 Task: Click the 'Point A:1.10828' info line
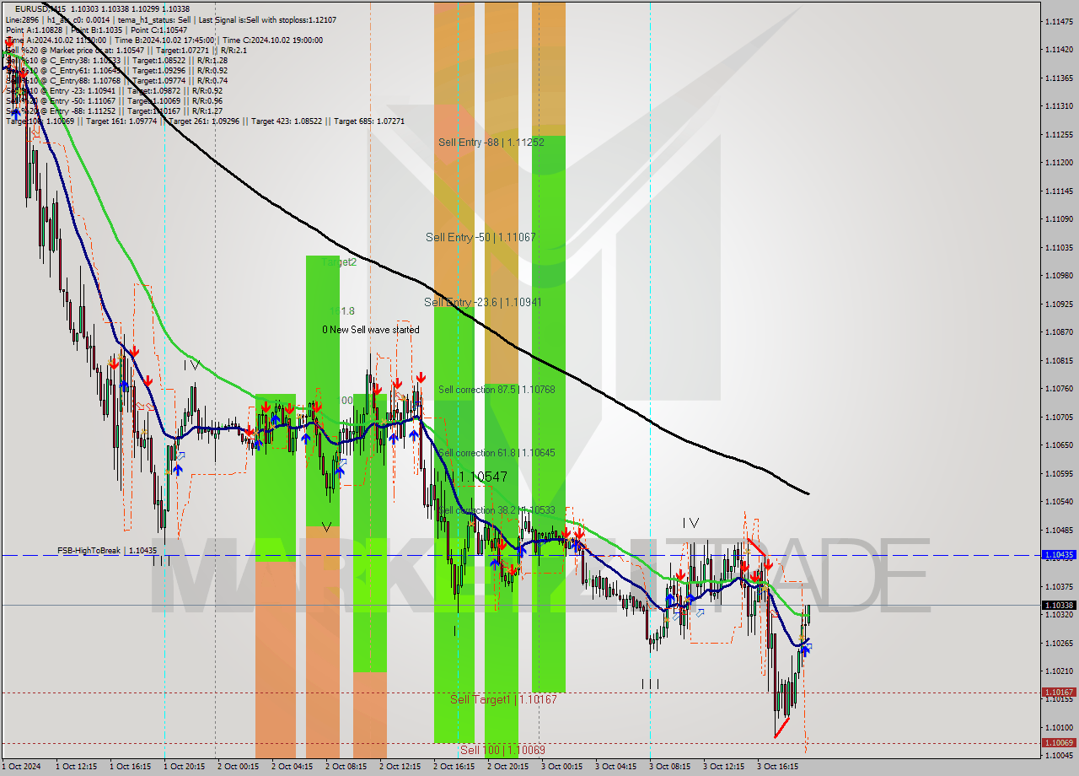36,30
